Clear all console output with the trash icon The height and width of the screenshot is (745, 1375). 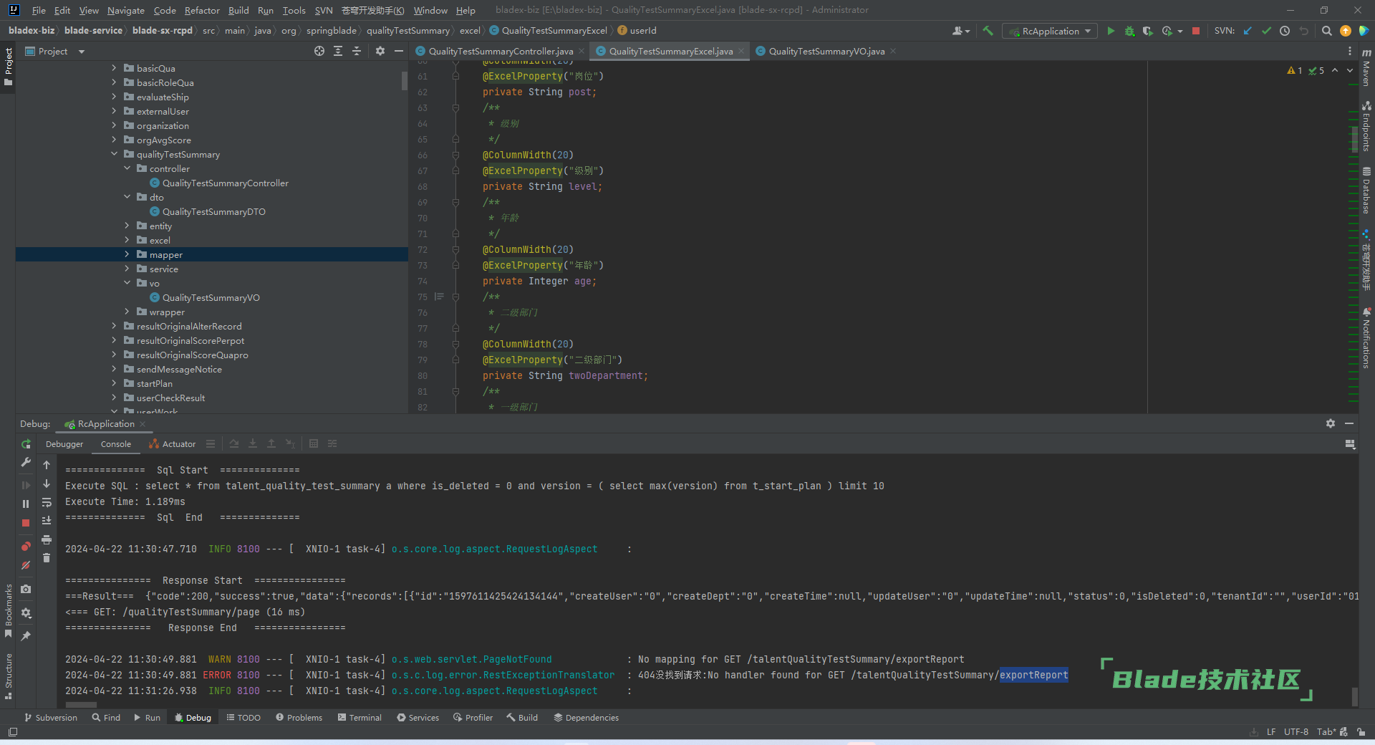coord(47,558)
